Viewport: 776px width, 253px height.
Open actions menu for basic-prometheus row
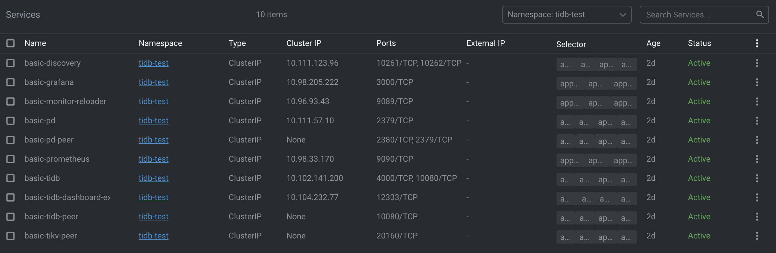757,159
